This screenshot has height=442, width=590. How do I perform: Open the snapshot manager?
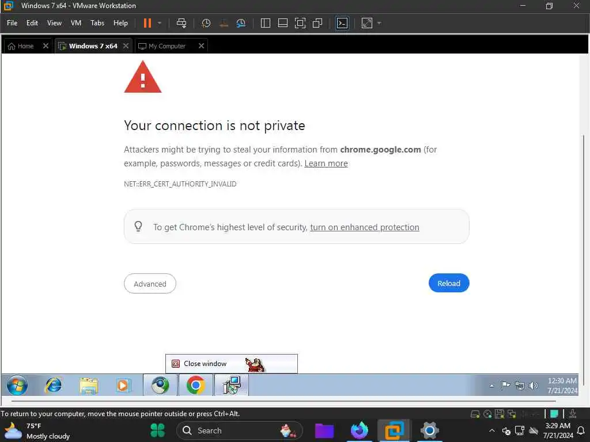[241, 23]
